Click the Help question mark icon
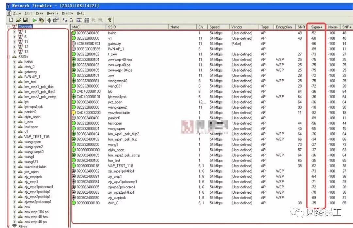Image resolution: width=353 pixels, height=228 pixels. point(109,20)
